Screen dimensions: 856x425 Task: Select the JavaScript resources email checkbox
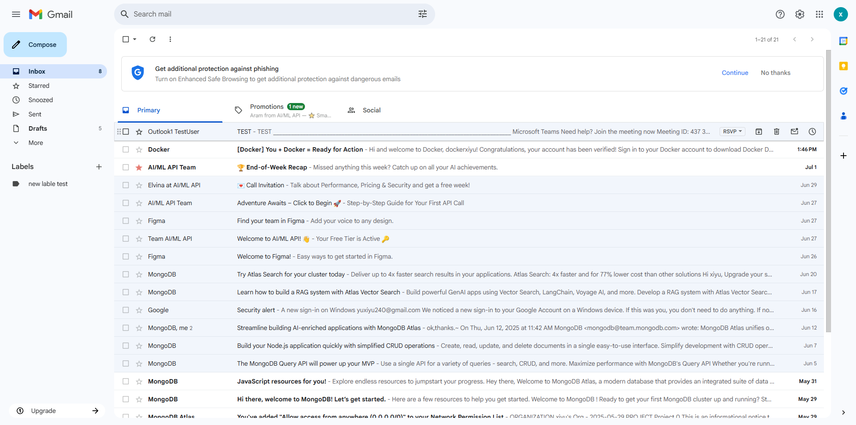[126, 381]
